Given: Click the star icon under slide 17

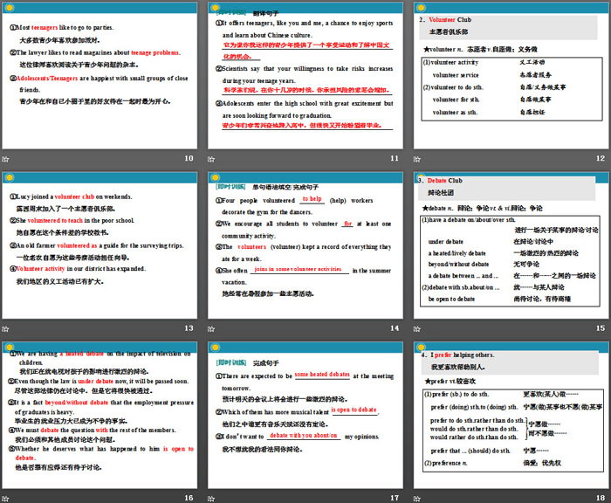Looking at the screenshot, I should coord(212,497).
